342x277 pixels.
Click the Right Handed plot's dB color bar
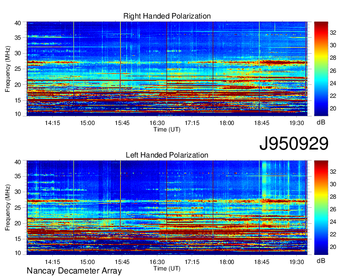point(321,69)
